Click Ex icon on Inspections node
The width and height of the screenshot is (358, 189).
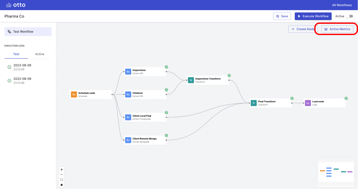[x=128, y=72]
